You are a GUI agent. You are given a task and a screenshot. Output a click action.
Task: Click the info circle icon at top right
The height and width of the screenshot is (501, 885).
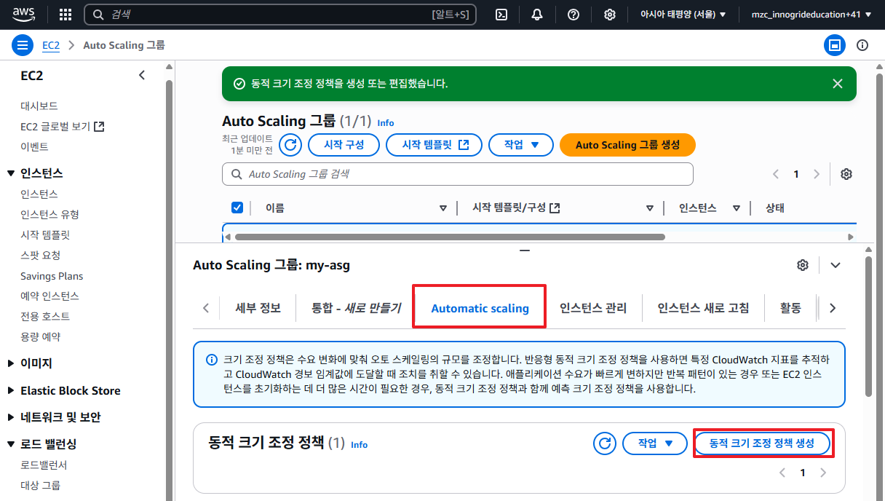[862, 45]
